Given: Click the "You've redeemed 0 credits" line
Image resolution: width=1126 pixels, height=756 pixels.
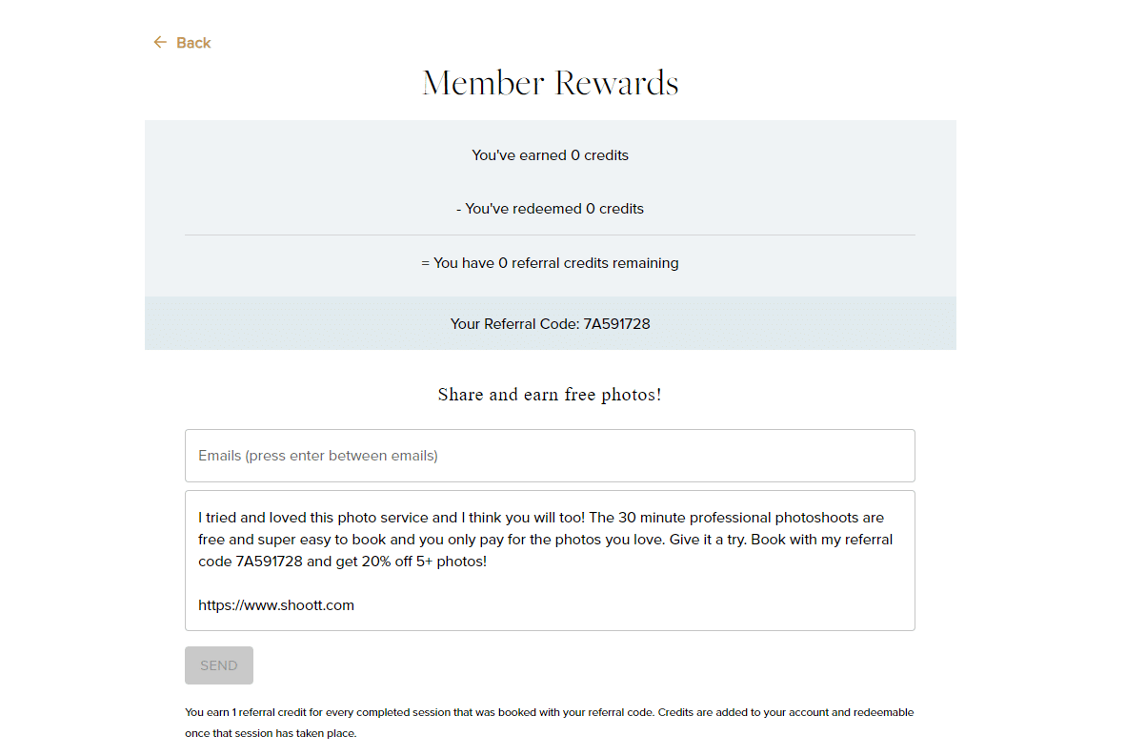Looking at the screenshot, I should (550, 209).
